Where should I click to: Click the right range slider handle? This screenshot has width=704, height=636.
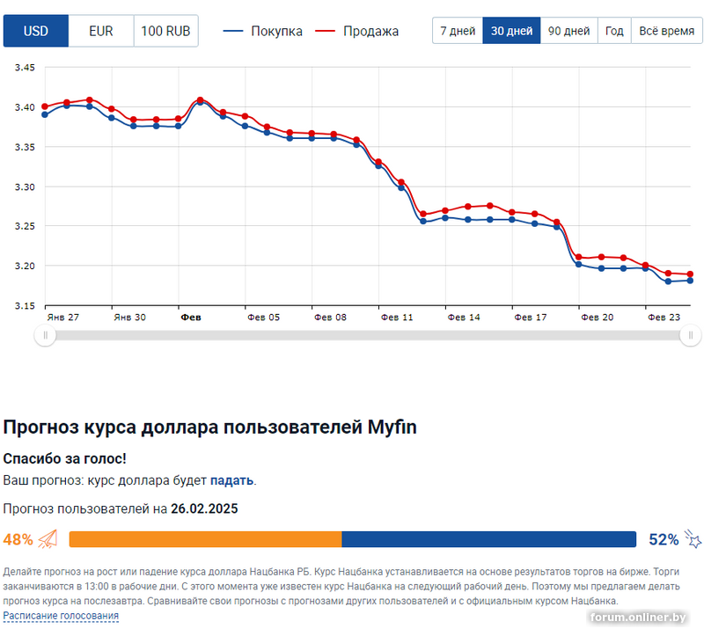click(x=691, y=335)
